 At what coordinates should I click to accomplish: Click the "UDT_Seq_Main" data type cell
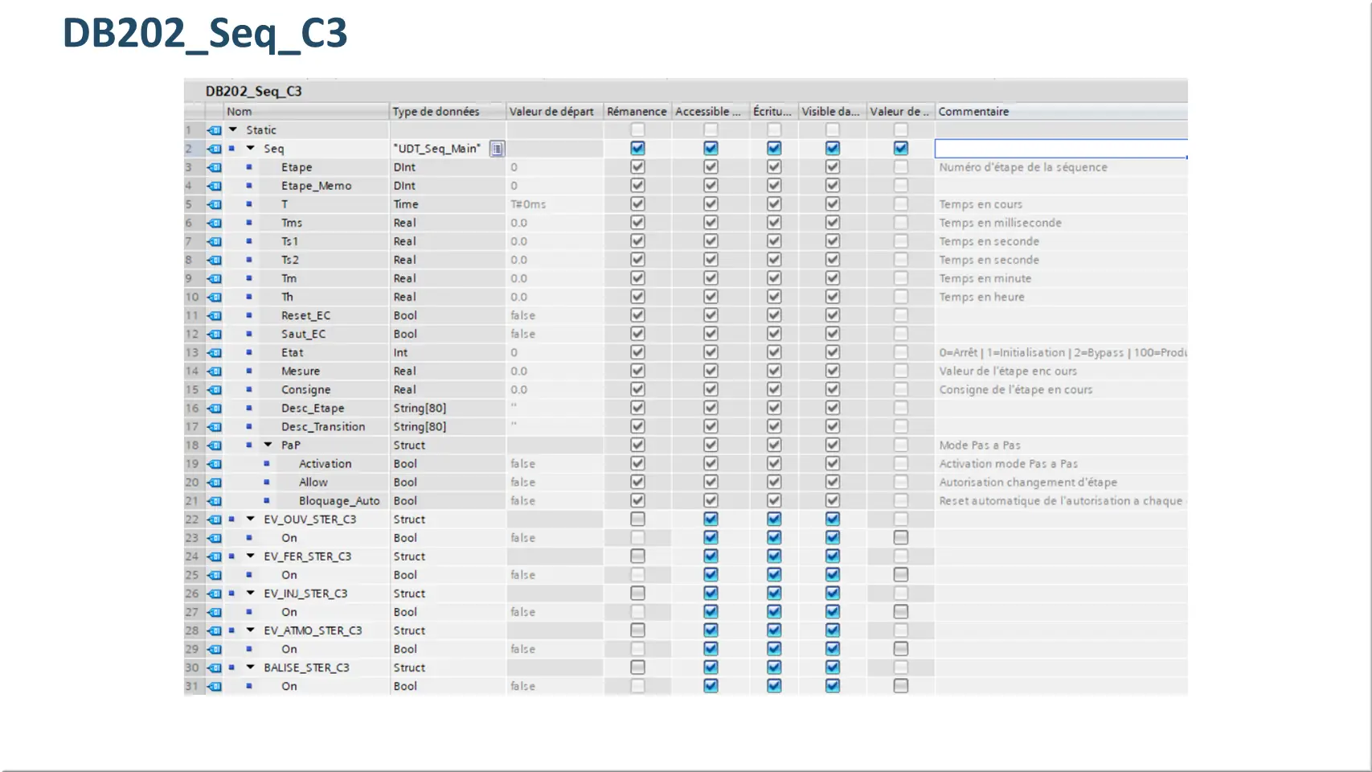(437, 149)
